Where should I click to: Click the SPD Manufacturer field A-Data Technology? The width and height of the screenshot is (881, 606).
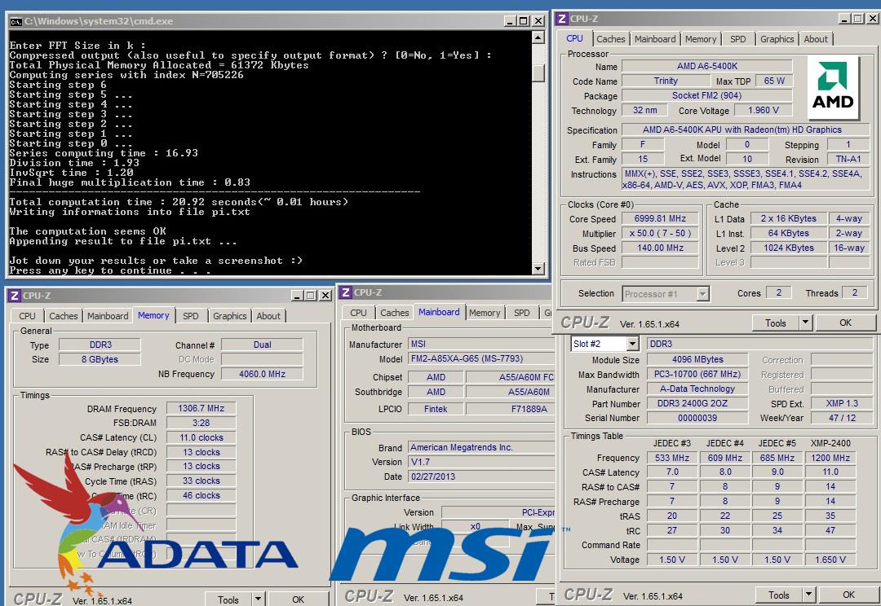click(697, 389)
